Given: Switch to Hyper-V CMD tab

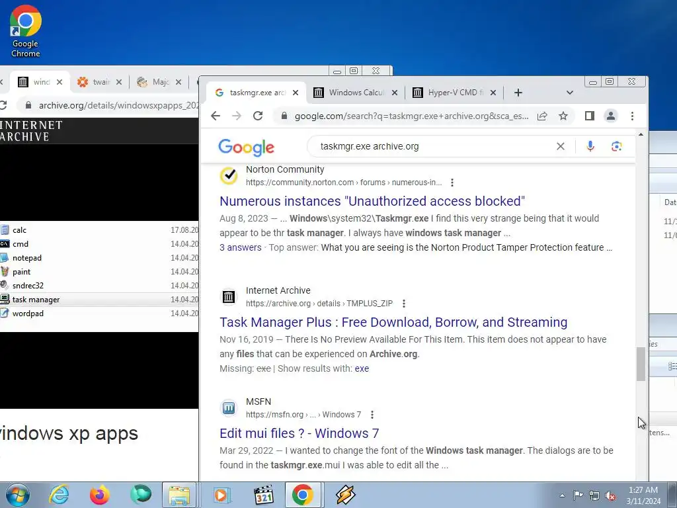Looking at the screenshot, I should (x=454, y=93).
